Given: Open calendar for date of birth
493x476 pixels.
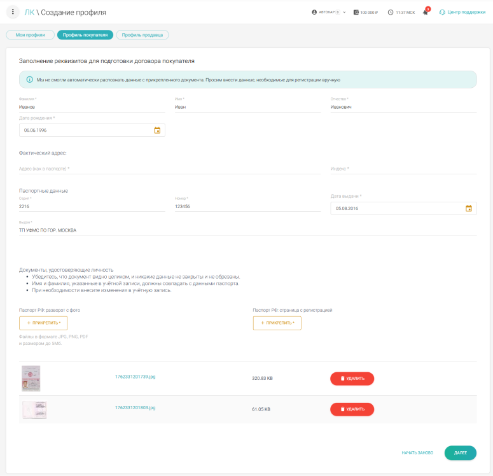Looking at the screenshot, I should pyautogui.click(x=157, y=130).
